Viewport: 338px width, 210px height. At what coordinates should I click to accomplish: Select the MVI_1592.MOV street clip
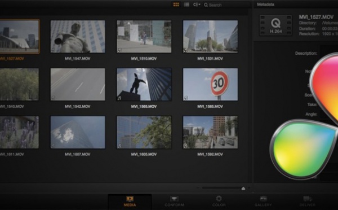[x=210, y=132]
